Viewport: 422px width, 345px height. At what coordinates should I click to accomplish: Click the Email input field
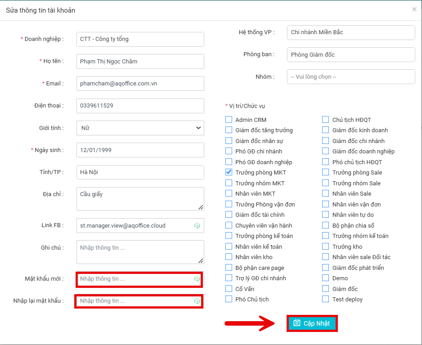pos(140,84)
